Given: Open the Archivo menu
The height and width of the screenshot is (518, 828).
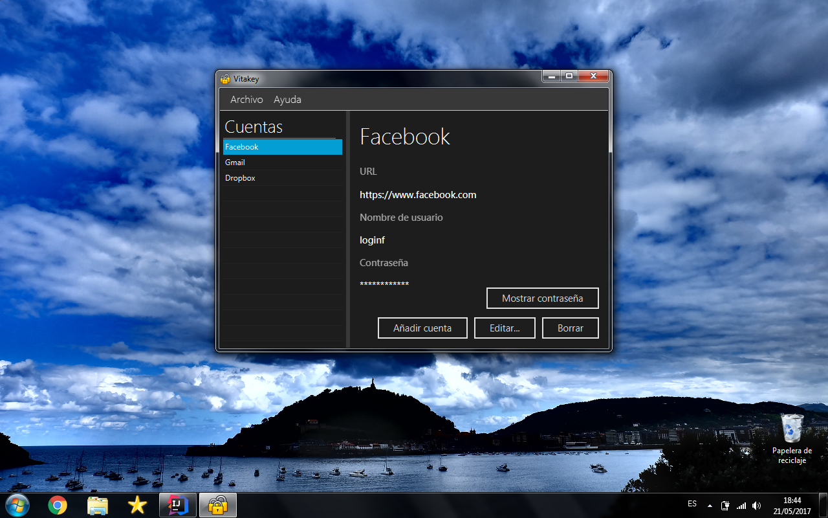Looking at the screenshot, I should 246,100.
